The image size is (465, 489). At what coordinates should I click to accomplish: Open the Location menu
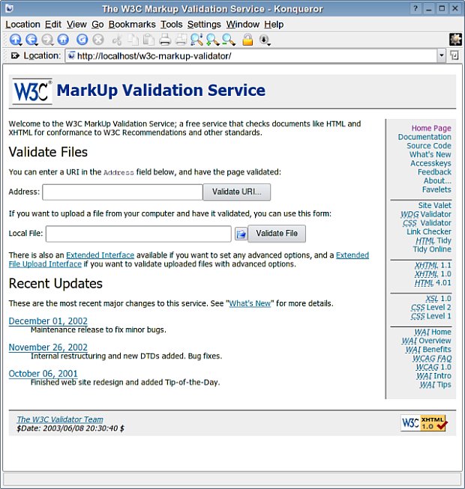pos(22,24)
